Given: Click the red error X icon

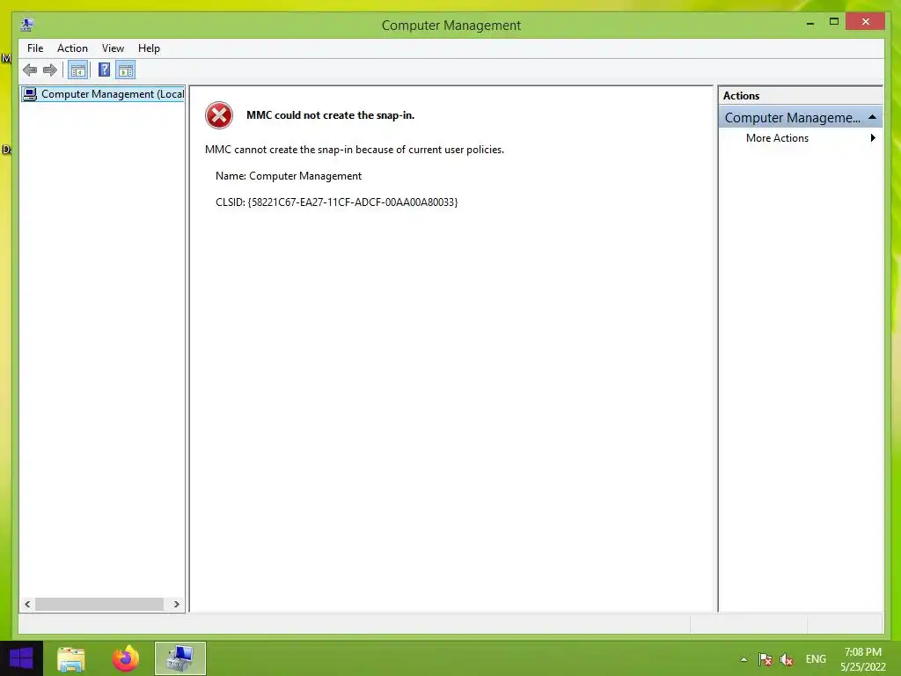Looking at the screenshot, I should tap(219, 115).
